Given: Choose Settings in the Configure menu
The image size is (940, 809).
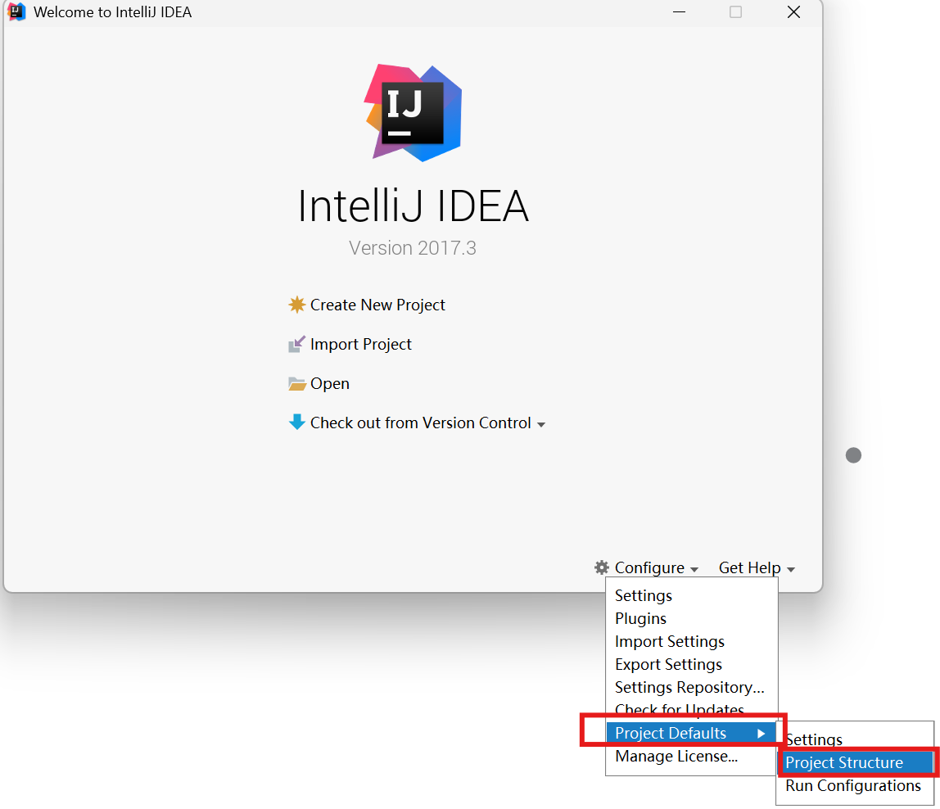Looking at the screenshot, I should (692, 595).
